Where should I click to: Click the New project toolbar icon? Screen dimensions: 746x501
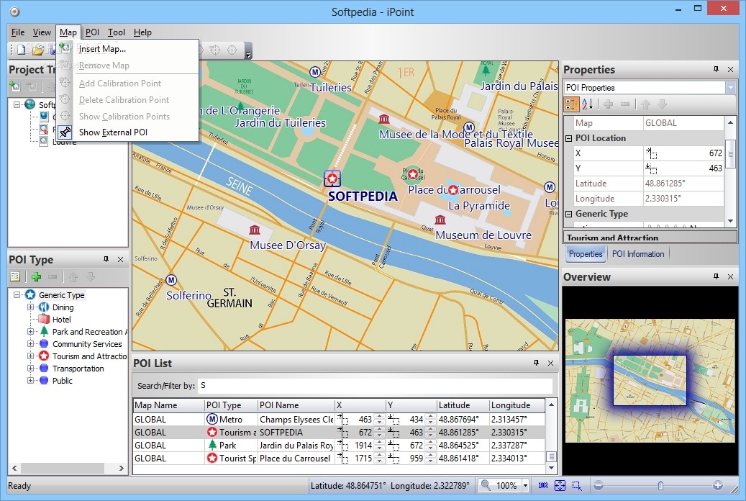[22, 50]
